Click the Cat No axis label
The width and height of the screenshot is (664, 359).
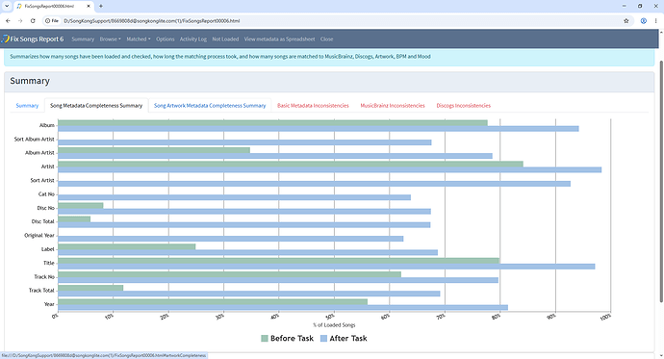(x=46, y=193)
